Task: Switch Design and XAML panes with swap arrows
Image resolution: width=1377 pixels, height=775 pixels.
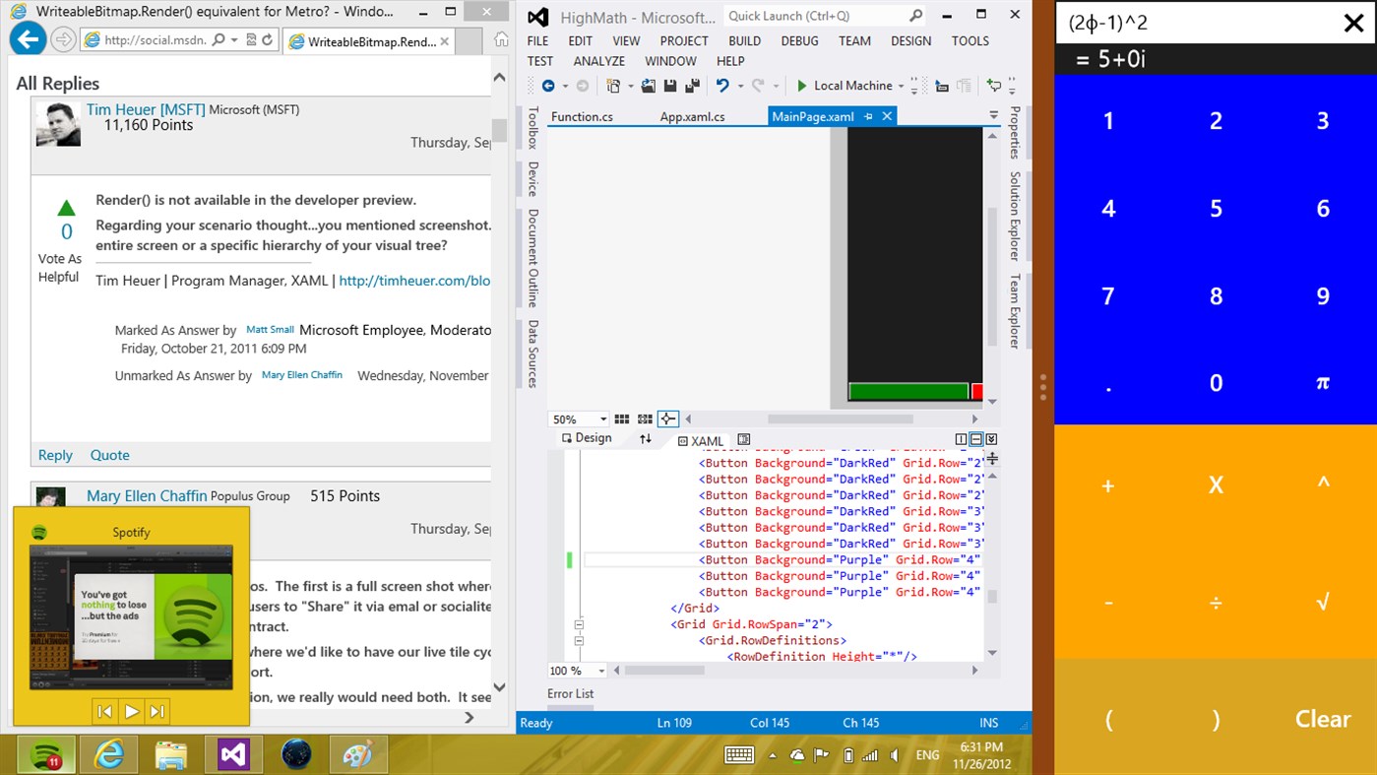Action: [x=646, y=438]
